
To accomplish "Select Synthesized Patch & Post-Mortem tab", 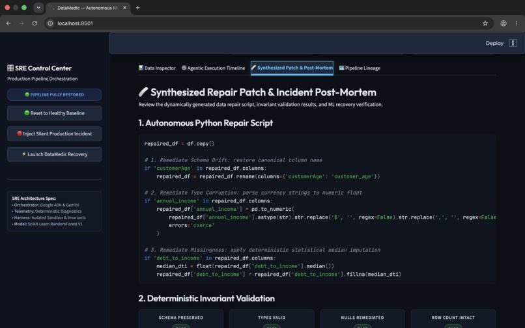I will (x=292, y=68).
